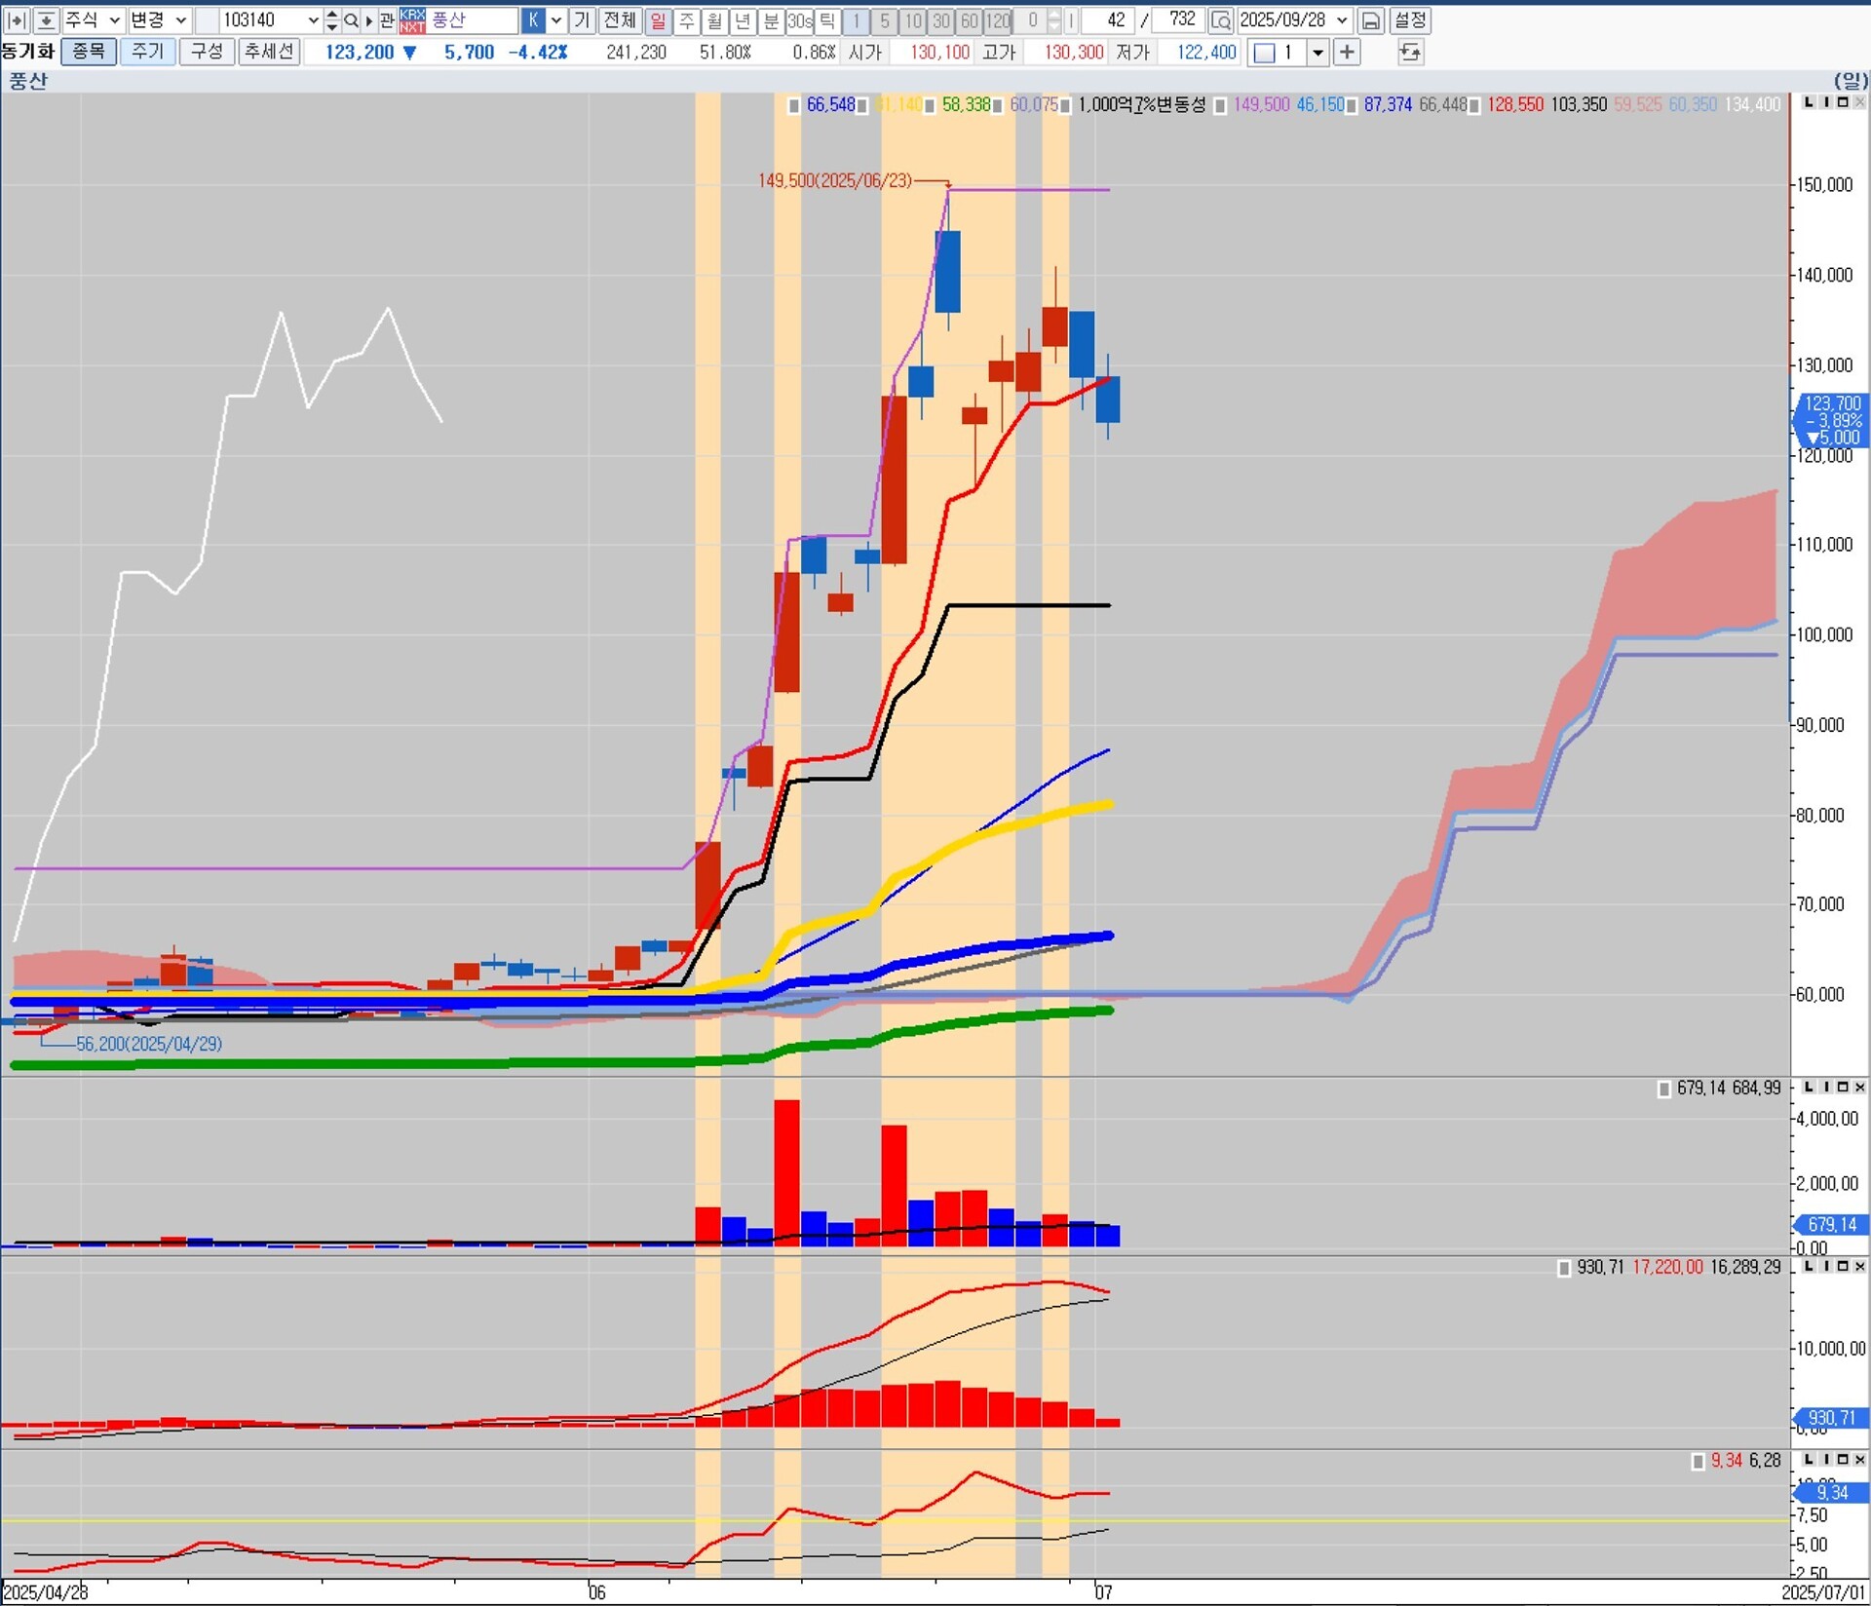Toggle the MACD panel 930,71 indicator checkbox
Screen dimensions: 1871x1606
pos(1564,1269)
